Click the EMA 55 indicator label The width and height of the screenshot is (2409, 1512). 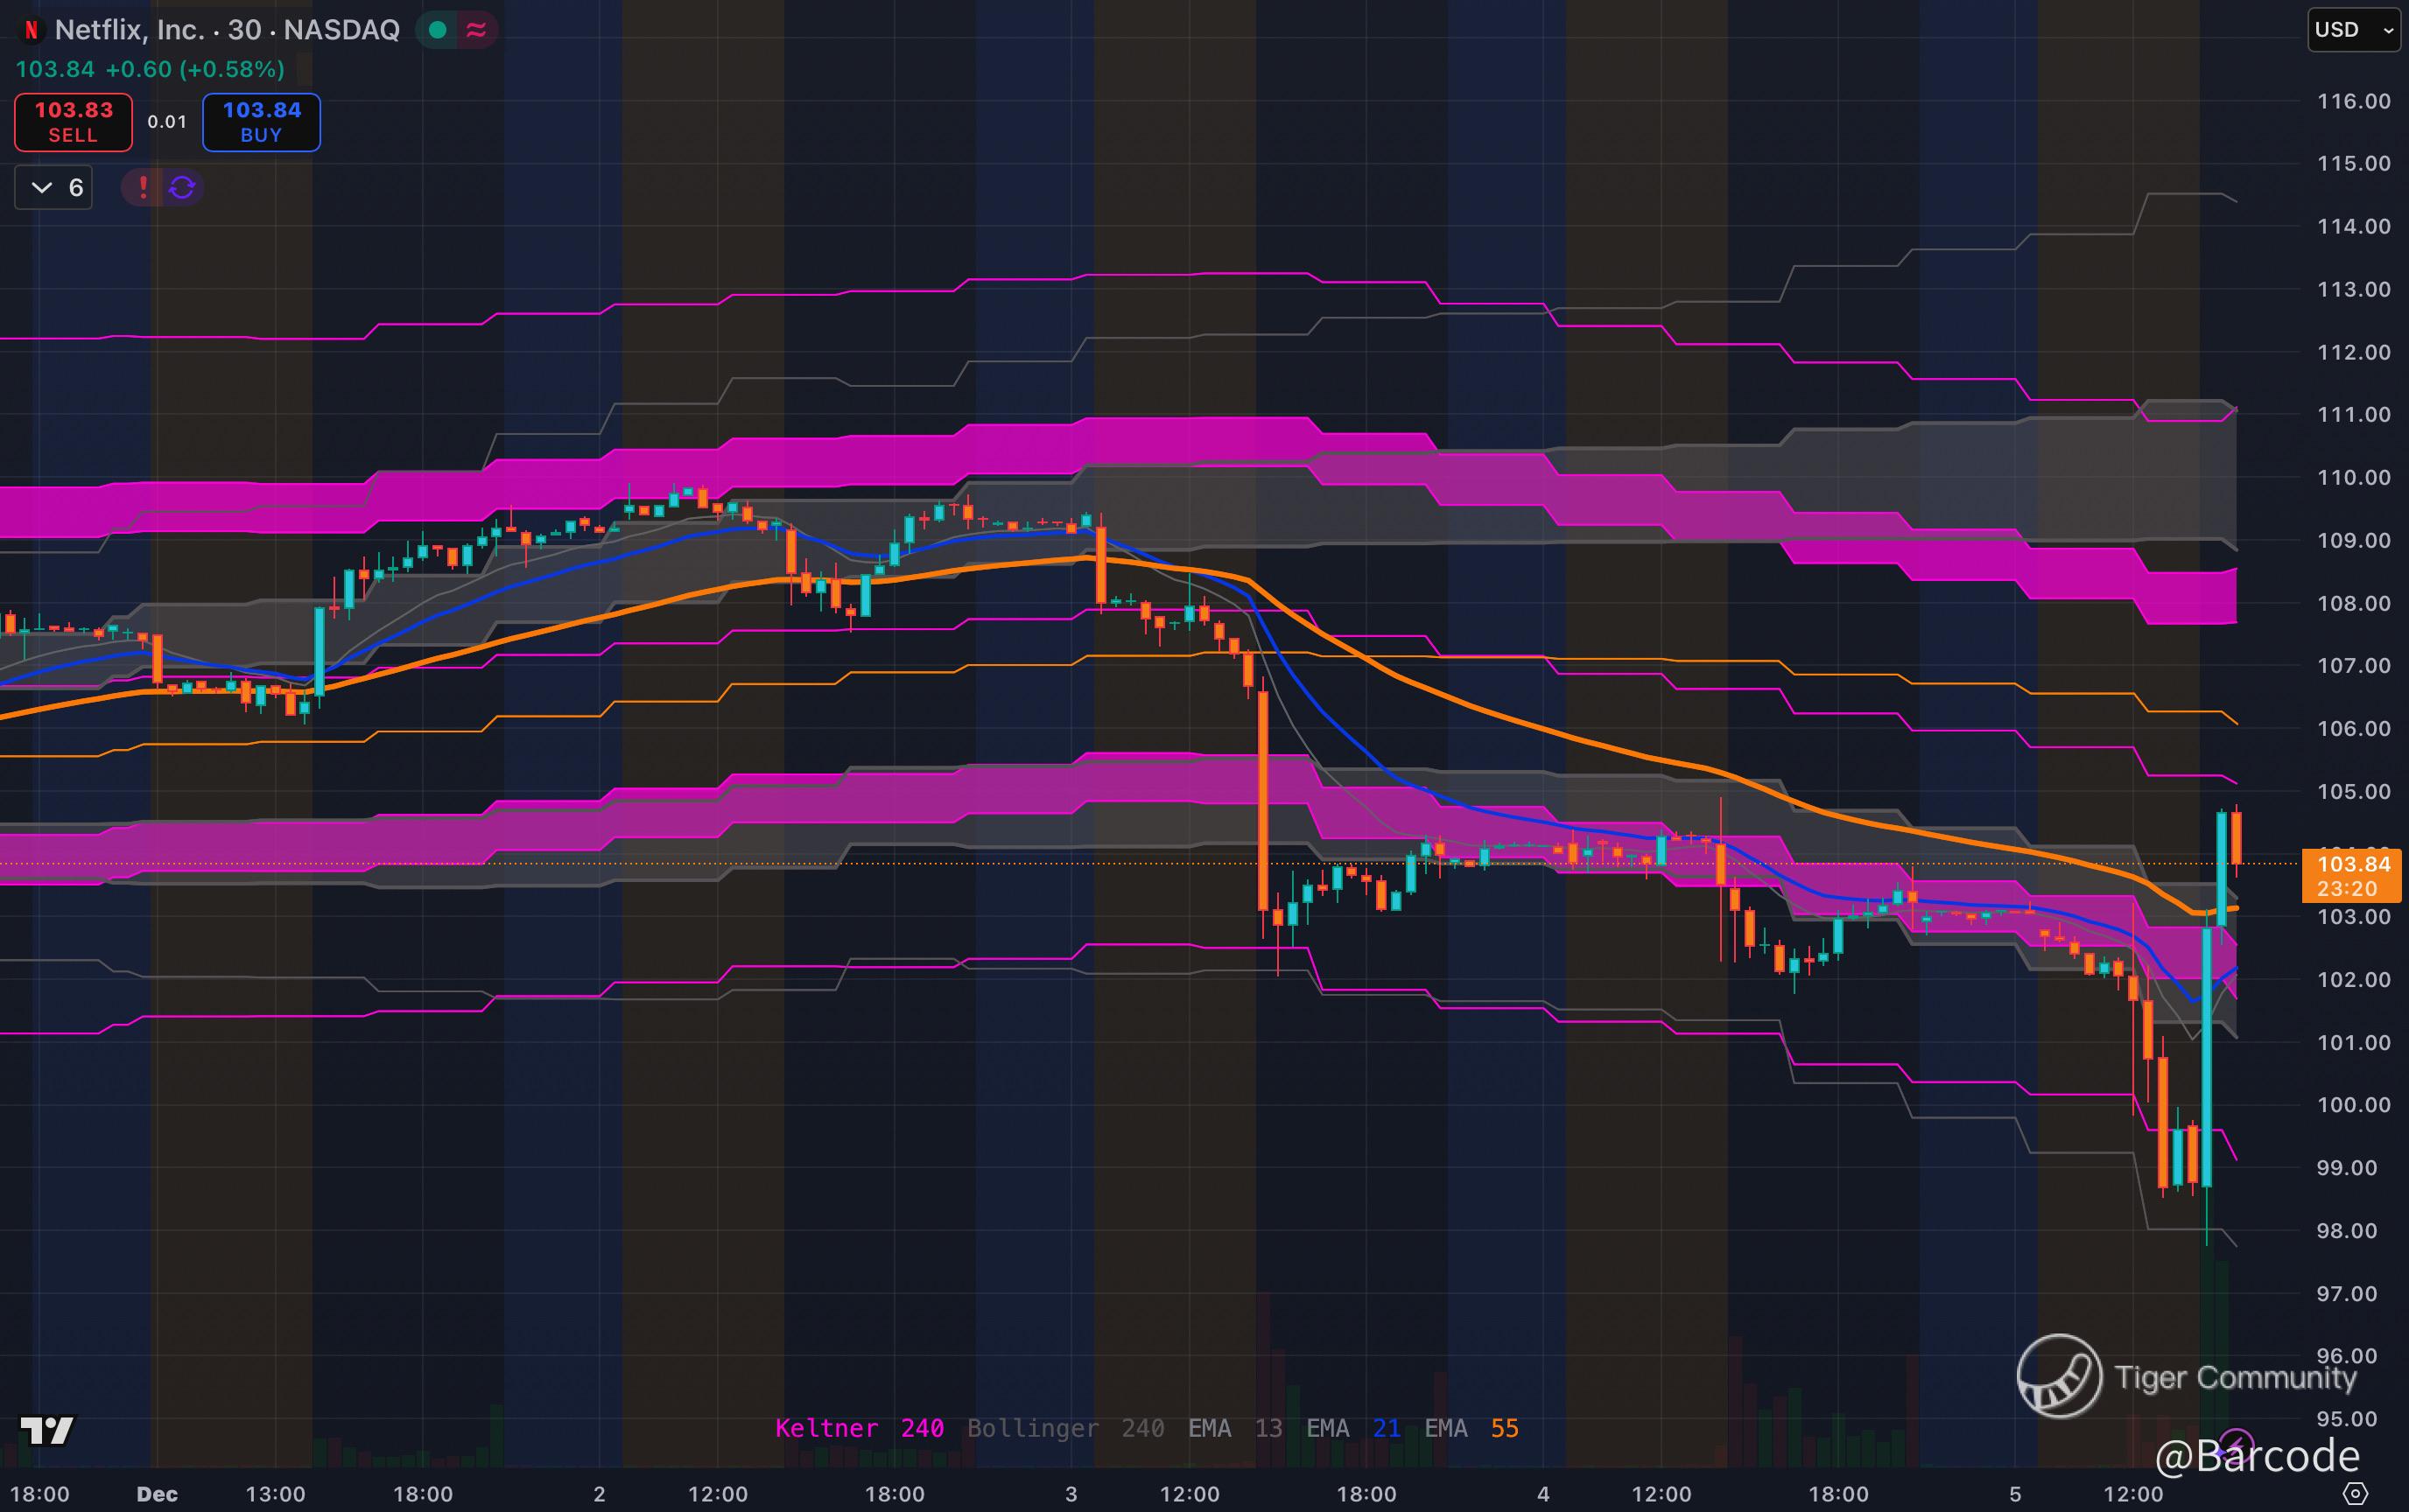[1471, 1428]
